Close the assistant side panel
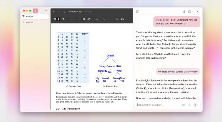 [198, 12]
